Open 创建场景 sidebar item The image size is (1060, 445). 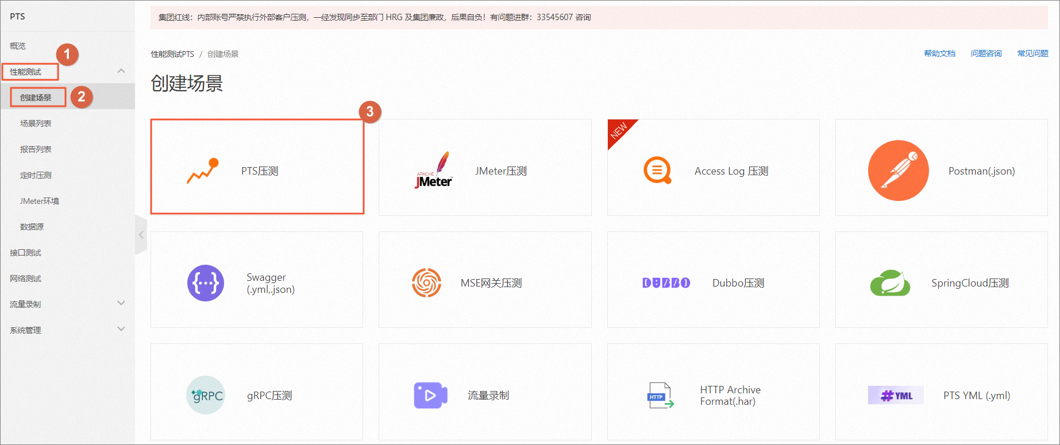click(36, 98)
